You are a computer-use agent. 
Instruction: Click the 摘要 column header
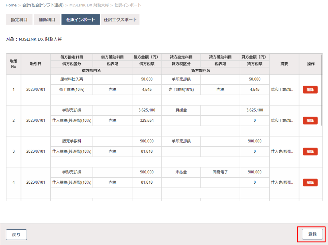(284, 64)
